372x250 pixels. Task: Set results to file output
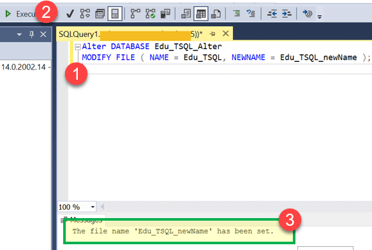click(x=216, y=14)
